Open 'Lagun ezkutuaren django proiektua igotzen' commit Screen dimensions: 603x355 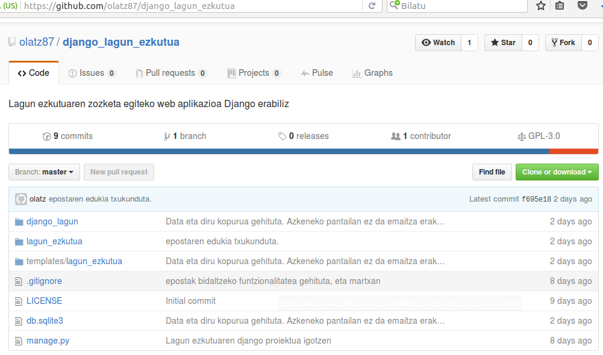coord(248,341)
